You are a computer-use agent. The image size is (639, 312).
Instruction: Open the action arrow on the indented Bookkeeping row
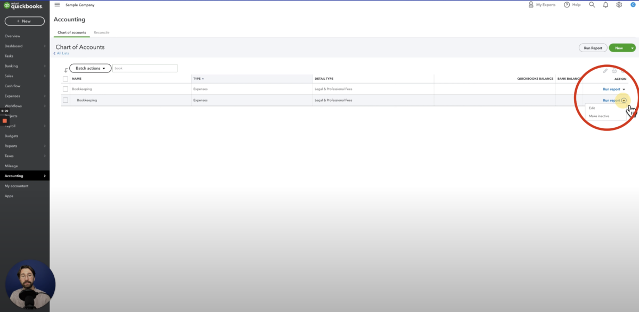624,100
